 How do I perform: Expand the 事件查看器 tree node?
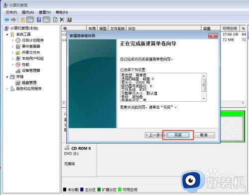coord(13,46)
